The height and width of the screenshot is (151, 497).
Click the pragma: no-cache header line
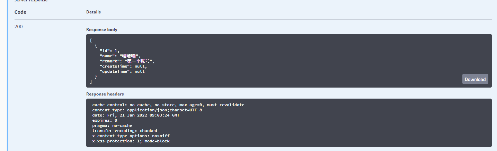point(112,125)
